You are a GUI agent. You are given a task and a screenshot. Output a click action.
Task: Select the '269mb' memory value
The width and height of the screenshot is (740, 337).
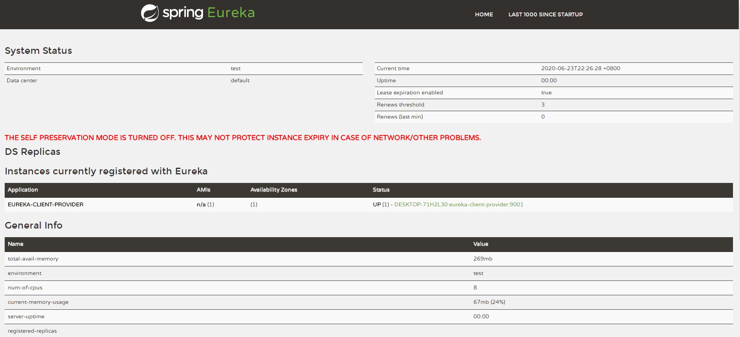(483, 259)
